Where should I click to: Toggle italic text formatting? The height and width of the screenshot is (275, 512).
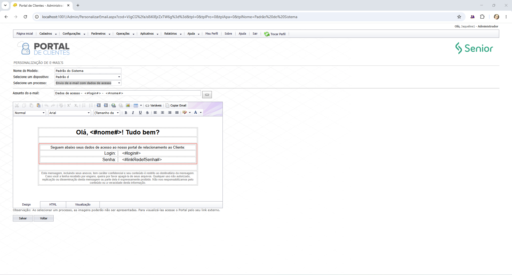(x=133, y=113)
